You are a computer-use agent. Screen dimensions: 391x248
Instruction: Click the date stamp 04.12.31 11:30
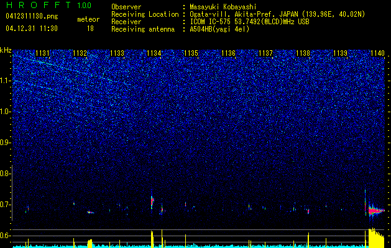pyautogui.click(x=32, y=29)
